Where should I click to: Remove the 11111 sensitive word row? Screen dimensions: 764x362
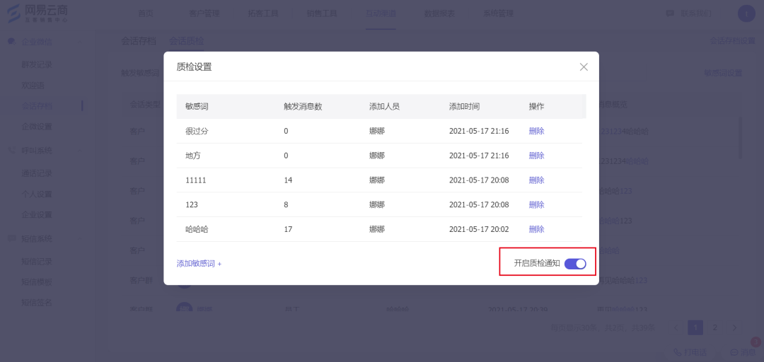(536, 180)
